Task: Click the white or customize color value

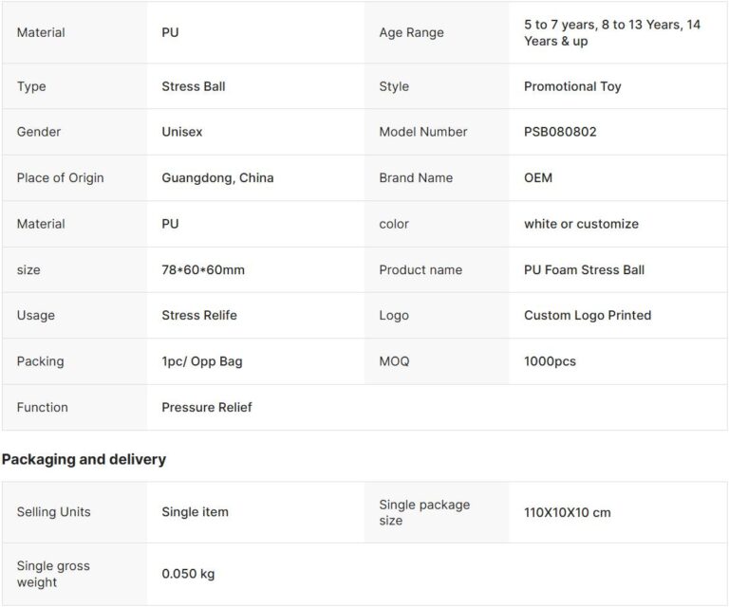Action: 581,224
